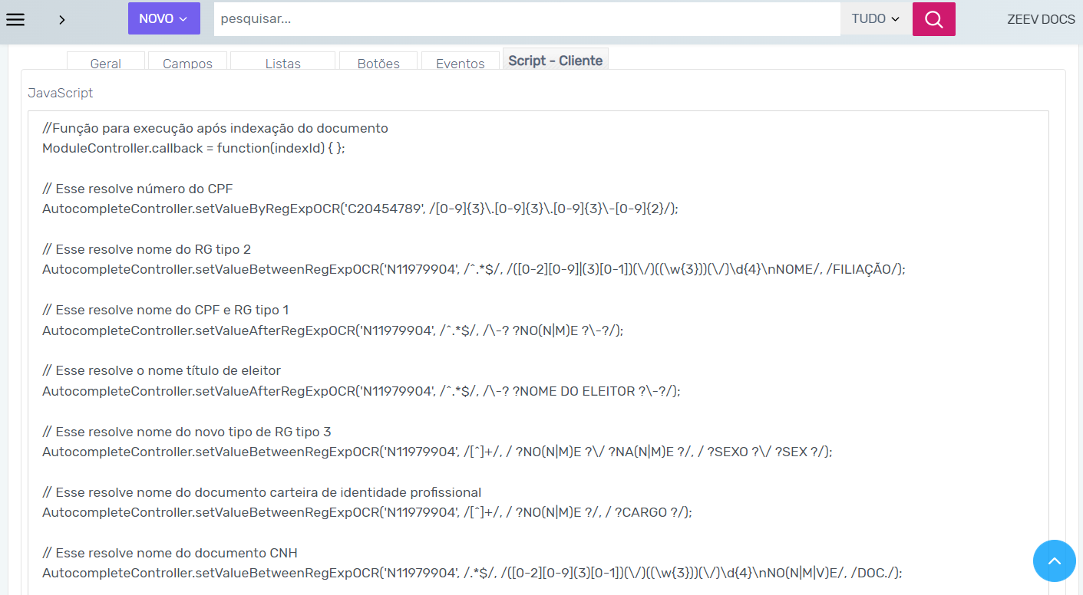Click the CNH code line ending in DOC.
This screenshot has width=1083, height=595.
[471, 573]
